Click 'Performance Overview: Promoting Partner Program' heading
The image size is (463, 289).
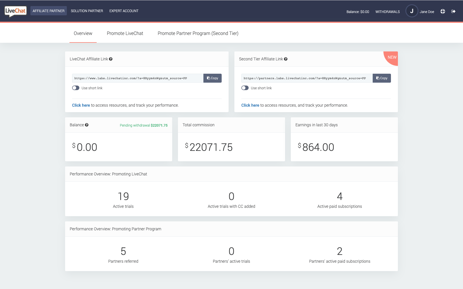pyautogui.click(x=115, y=229)
